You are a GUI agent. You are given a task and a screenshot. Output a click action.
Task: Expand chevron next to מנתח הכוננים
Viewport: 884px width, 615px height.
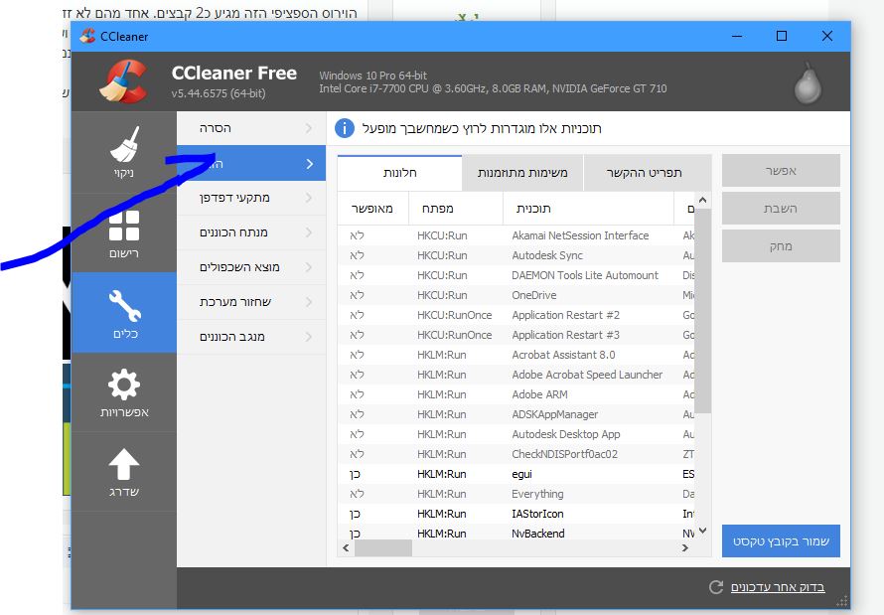coord(309,232)
